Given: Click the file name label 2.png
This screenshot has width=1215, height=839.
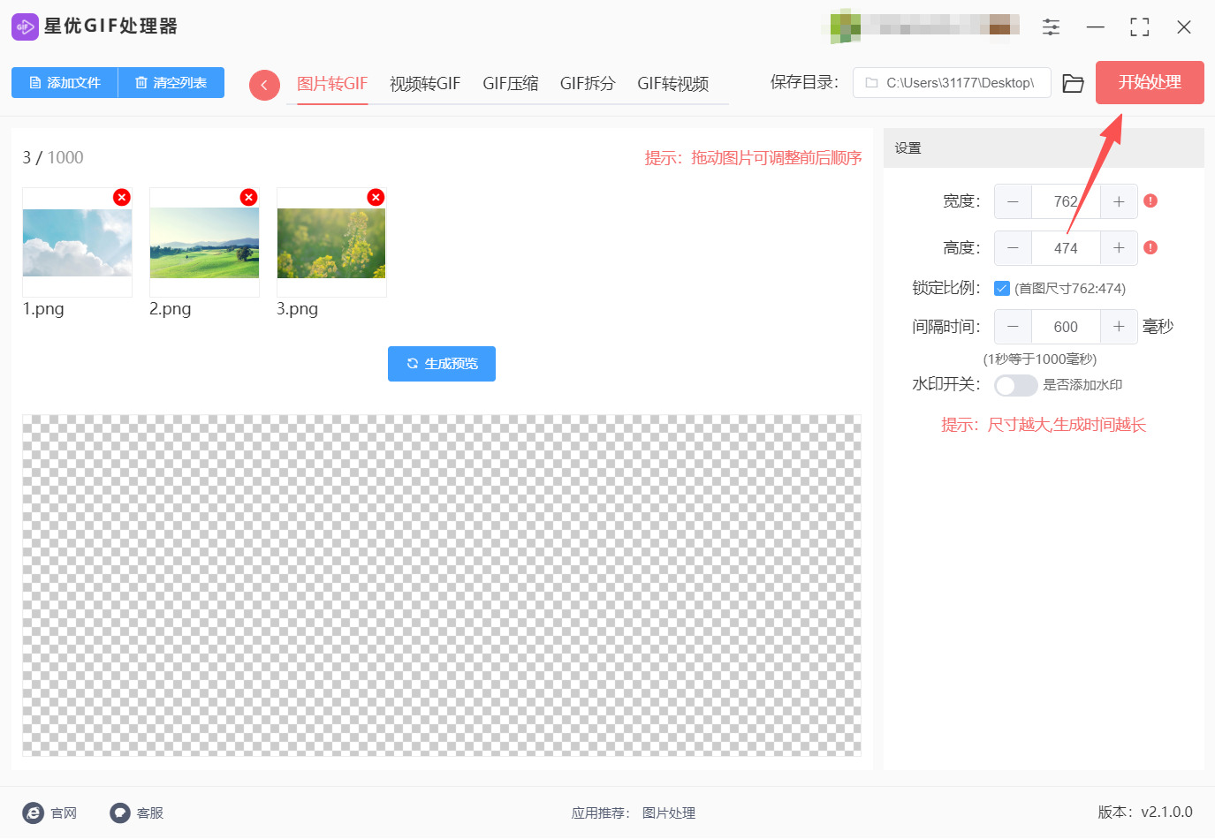Looking at the screenshot, I should (x=171, y=309).
